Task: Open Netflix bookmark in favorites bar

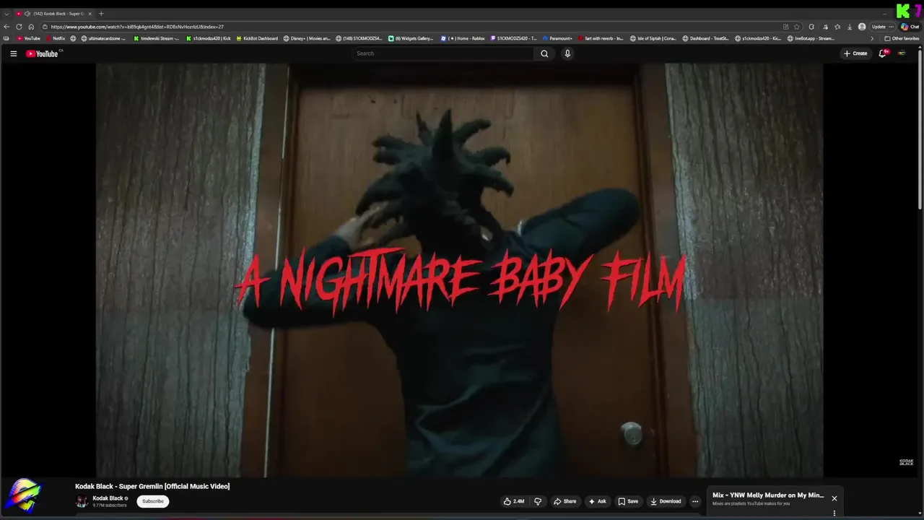Action: click(55, 38)
